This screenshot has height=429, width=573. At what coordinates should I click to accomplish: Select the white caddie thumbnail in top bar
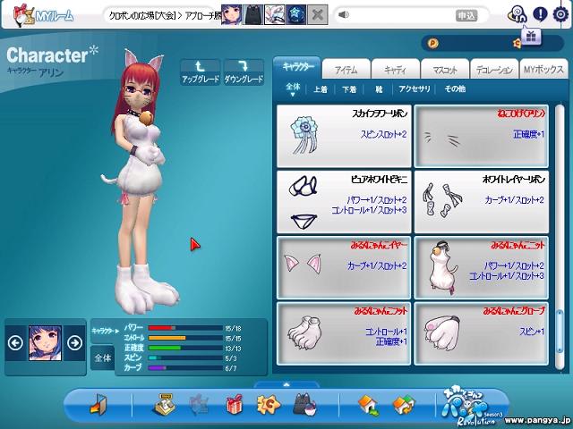click(x=275, y=14)
